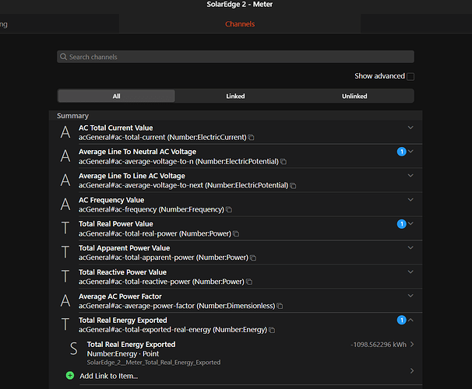This screenshot has height=389, width=472.
Task: Expand the AC Total Current Value channel
Action: point(410,128)
